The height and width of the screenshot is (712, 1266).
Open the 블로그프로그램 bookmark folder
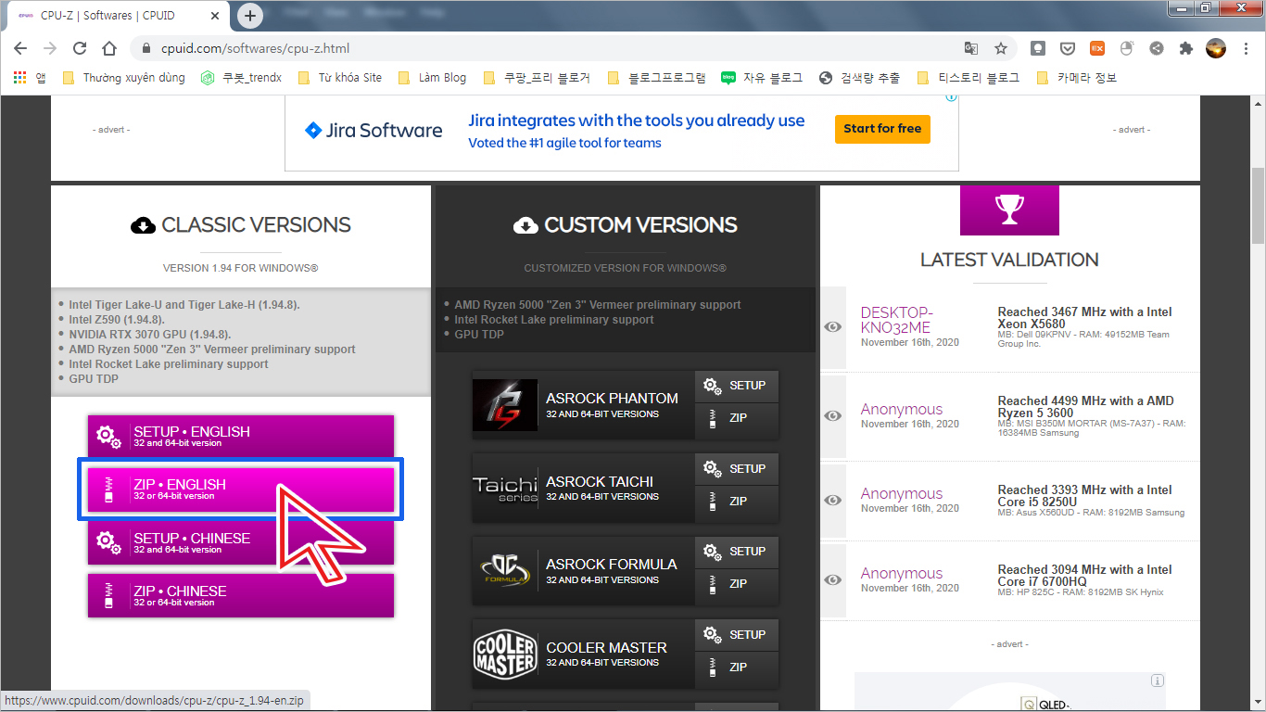[657, 78]
